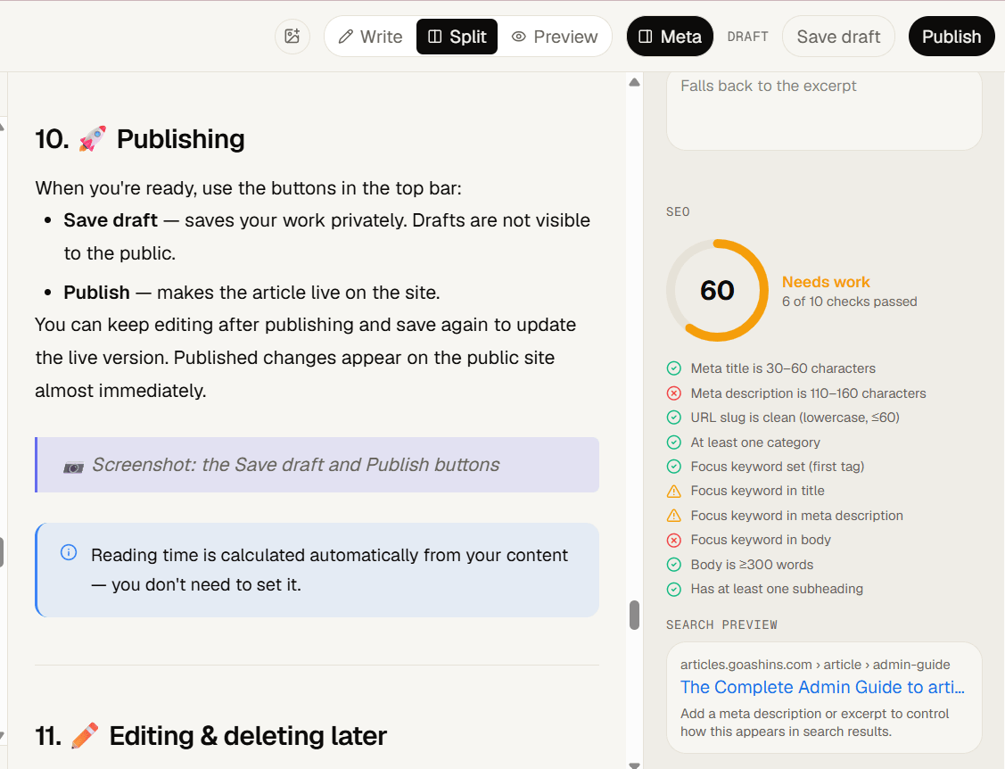Click warning icon for Focus keyword in title
Image resolution: width=1005 pixels, height=769 pixels.
[673, 492]
